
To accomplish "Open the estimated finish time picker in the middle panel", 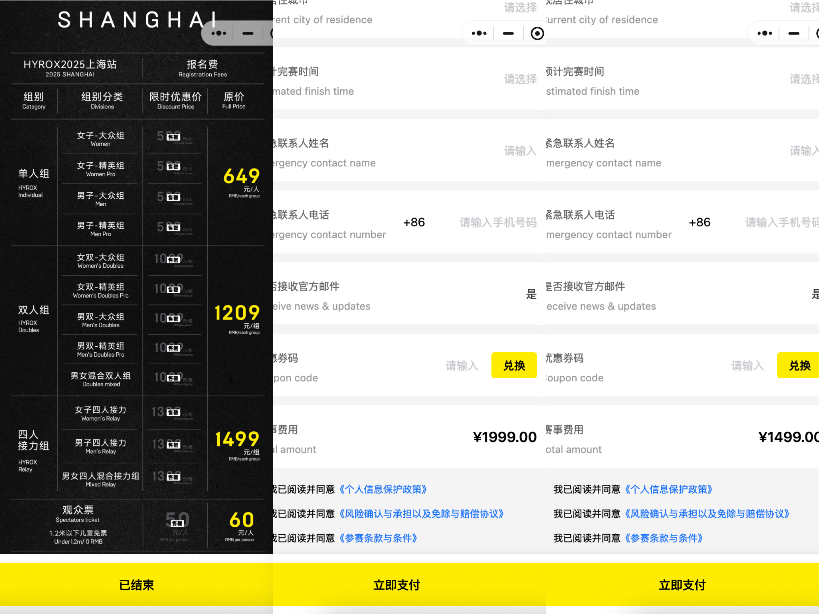I will coord(520,79).
